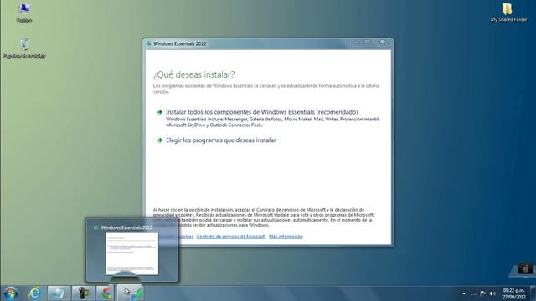Open the Windows Start menu orb
The height and width of the screenshot is (301, 536).
pyautogui.click(x=11, y=293)
